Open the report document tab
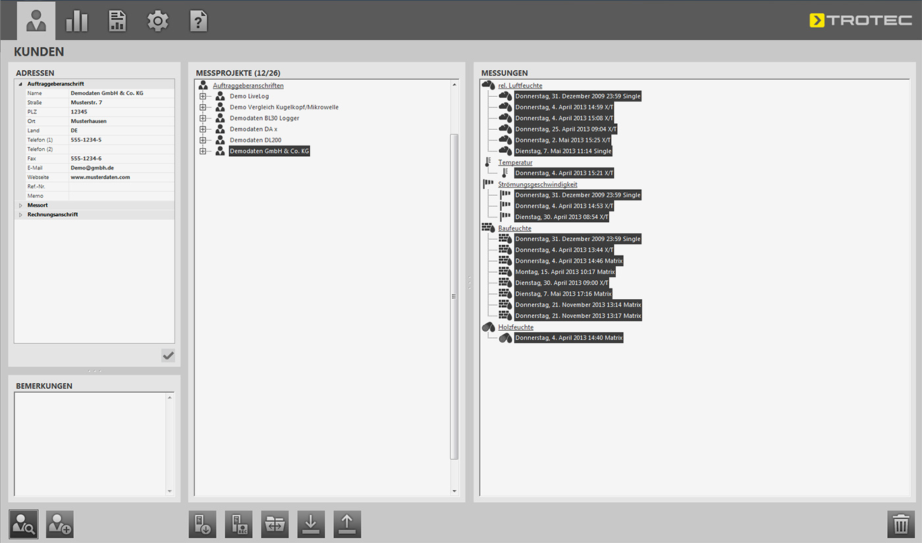The width and height of the screenshot is (922, 543). click(117, 21)
